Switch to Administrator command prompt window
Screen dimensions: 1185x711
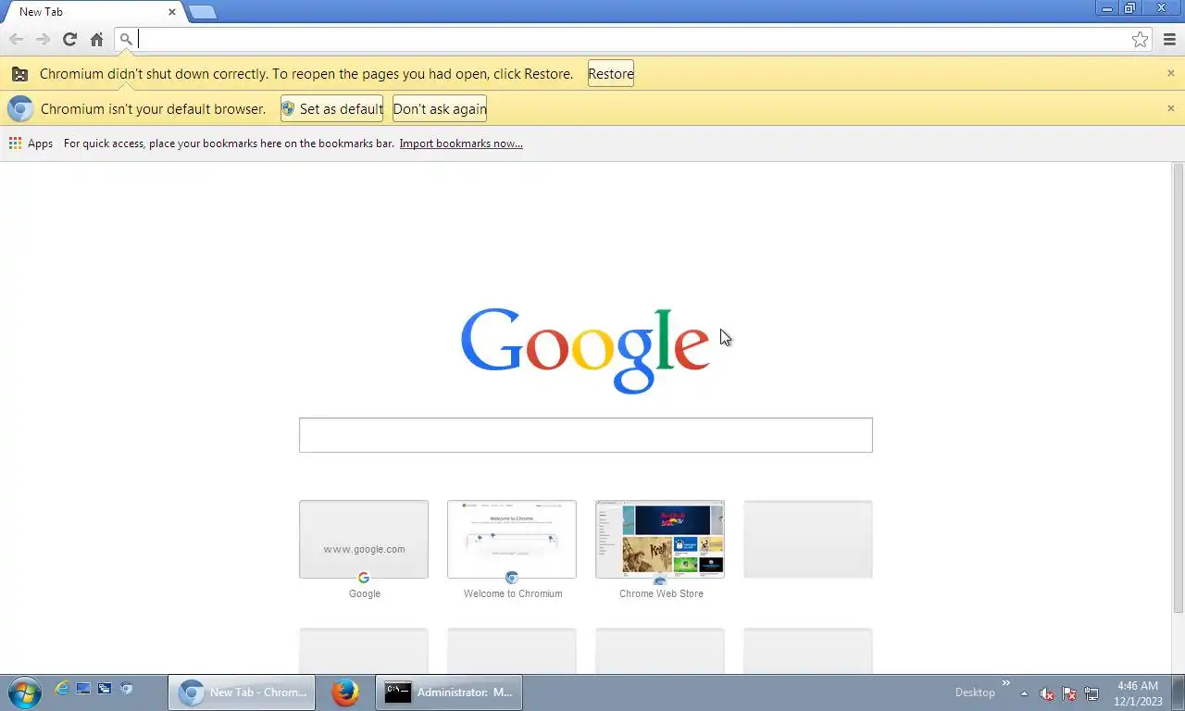point(449,692)
